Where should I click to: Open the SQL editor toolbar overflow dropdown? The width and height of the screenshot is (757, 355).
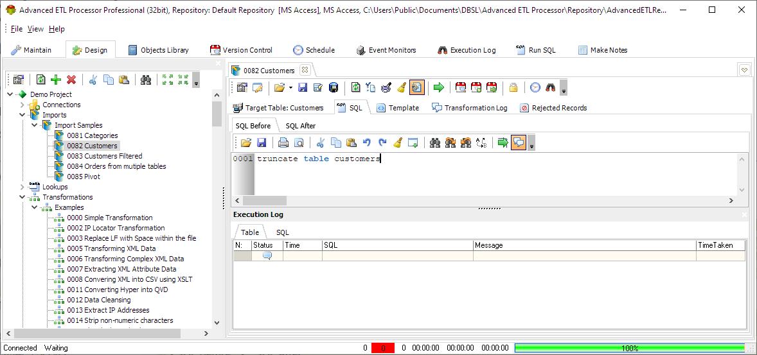[531, 143]
